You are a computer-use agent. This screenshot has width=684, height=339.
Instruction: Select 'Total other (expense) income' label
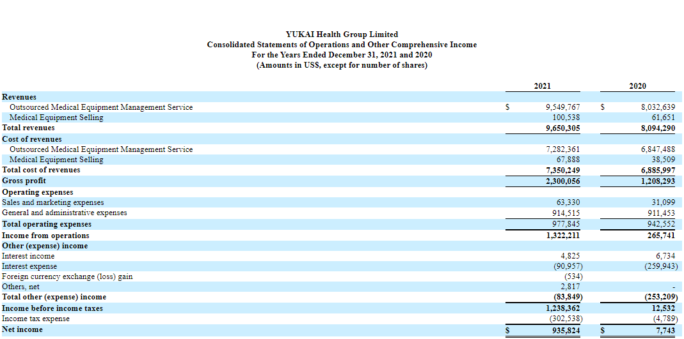(x=54, y=298)
